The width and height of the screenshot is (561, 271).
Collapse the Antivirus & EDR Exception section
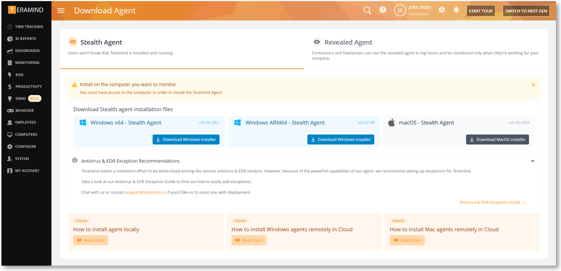click(532, 161)
